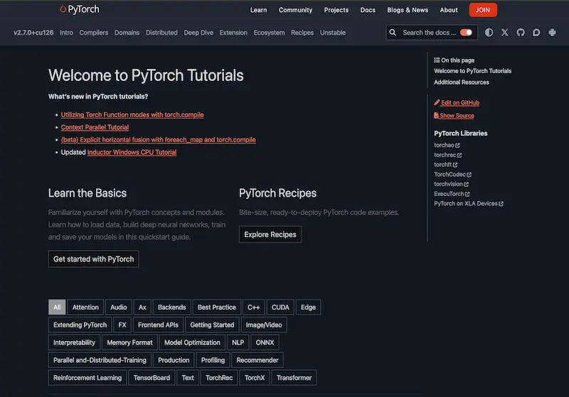Click the PyTorch logo in header
This screenshot has height=397, width=569.
80,9
